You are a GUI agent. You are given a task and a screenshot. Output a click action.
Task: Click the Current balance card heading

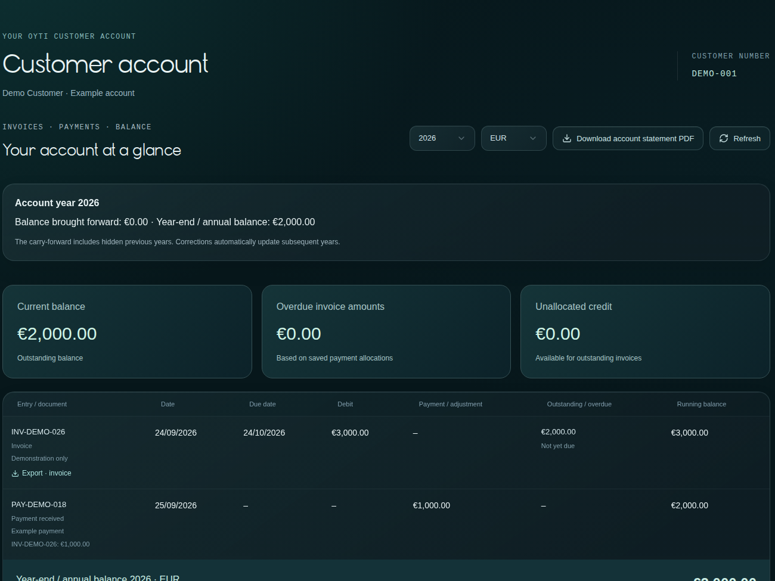click(51, 307)
